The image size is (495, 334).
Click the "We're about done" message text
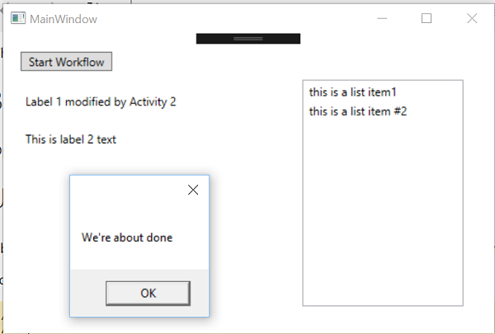(x=127, y=238)
